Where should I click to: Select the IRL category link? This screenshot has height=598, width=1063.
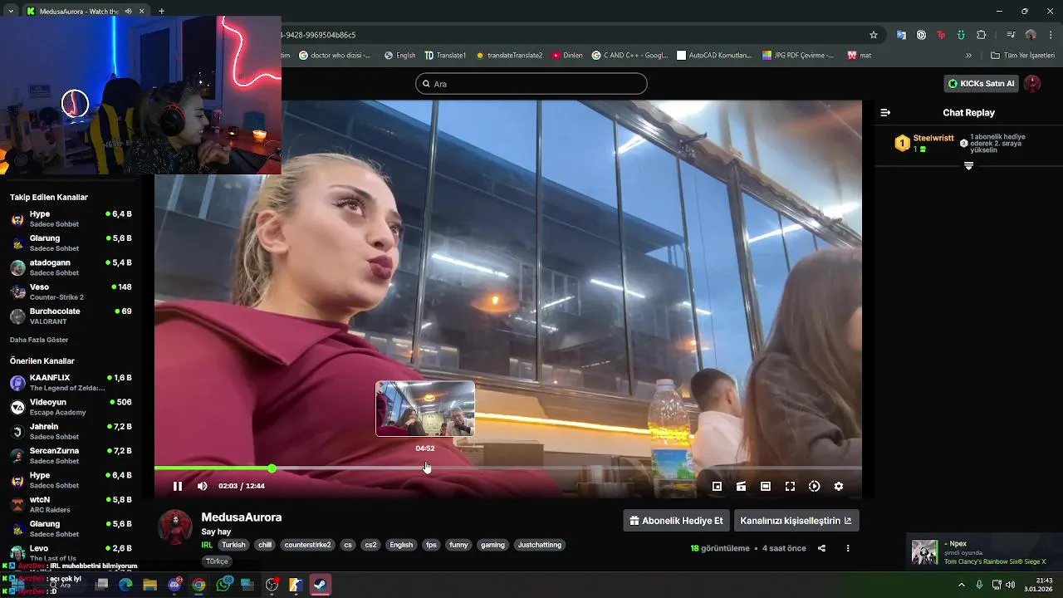point(207,545)
